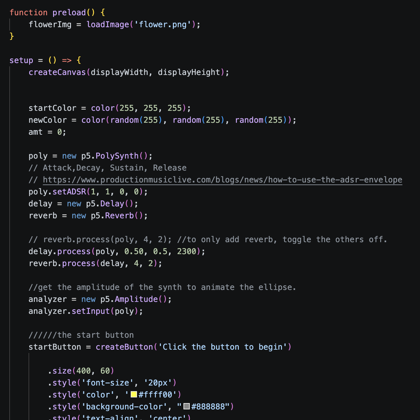Viewport: 420px width, 420px height.
Task: Click the newColor variable name
Action: point(47,120)
